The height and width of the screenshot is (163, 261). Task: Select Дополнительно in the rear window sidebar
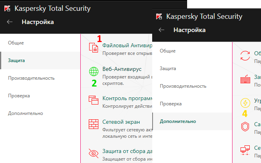(25, 113)
